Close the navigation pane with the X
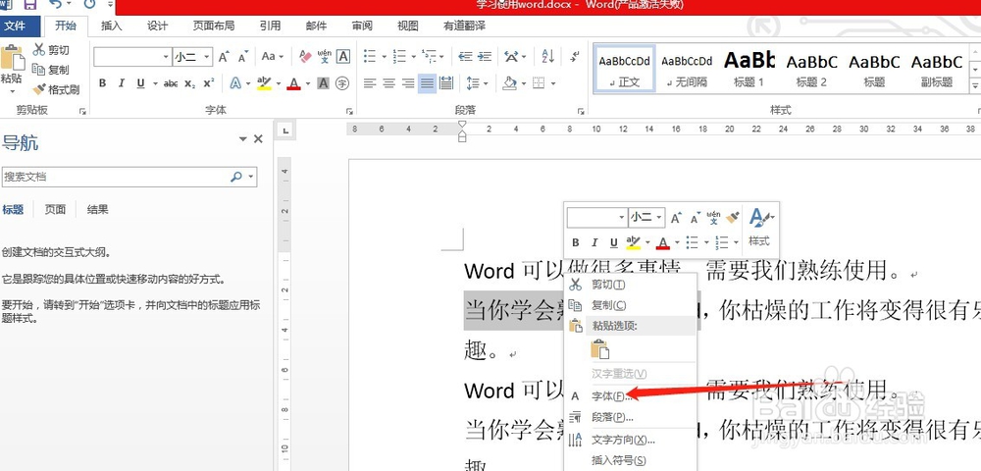Viewport: 981px width, 471px height. (x=258, y=139)
